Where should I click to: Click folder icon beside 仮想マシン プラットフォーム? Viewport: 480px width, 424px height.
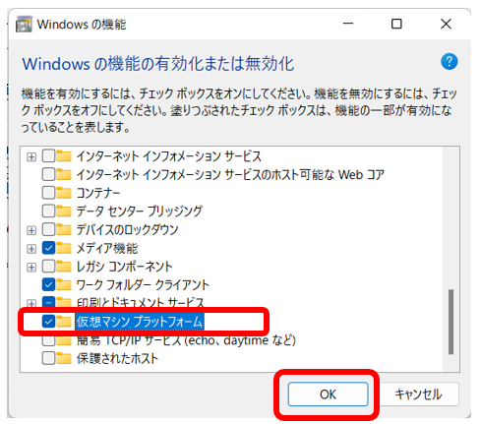click(64, 321)
